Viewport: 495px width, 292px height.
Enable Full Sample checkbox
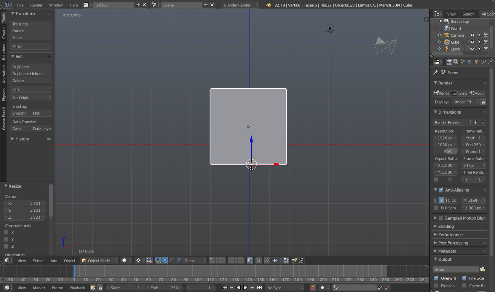436,208
